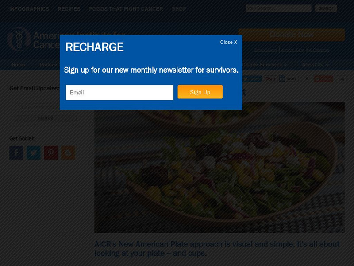Open the orange blog social icon
This screenshot has width=354, height=266.
(x=68, y=153)
